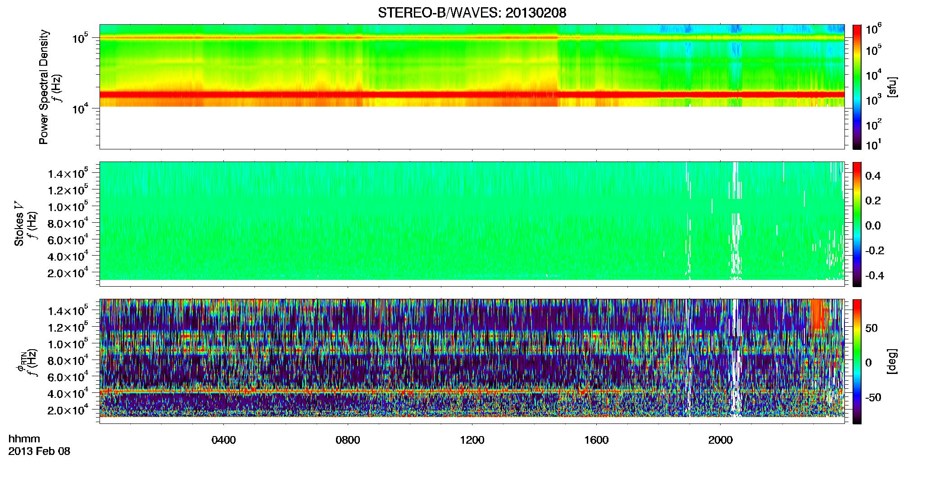
Task: Click the [deg] units label
Action: [892, 361]
